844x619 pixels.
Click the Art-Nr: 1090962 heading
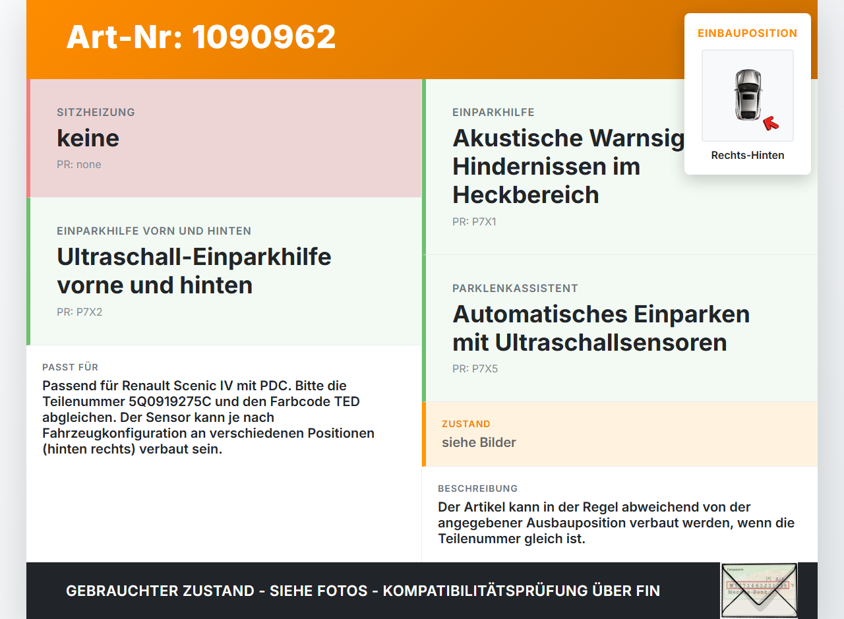click(201, 37)
